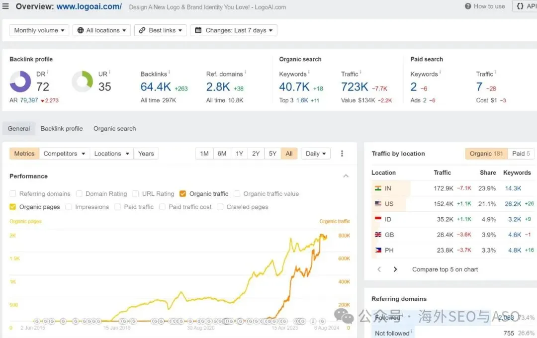This screenshot has height=338, width=537.
Task: Select the Years tab
Action: click(146, 154)
